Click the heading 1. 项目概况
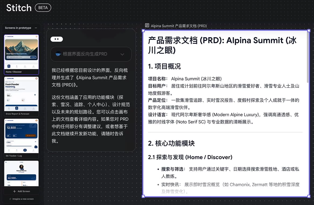The width and height of the screenshot is (314, 205). (x=164, y=66)
